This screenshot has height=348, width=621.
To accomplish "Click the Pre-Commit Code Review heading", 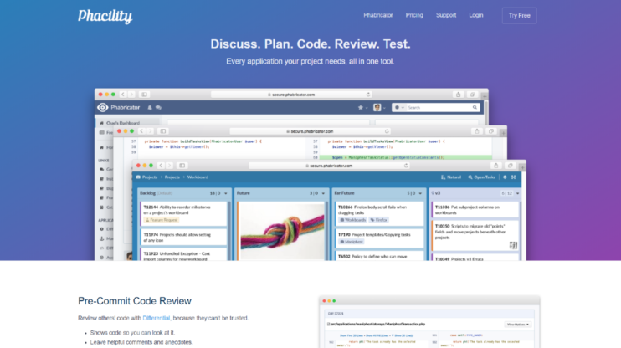I will coord(135,301).
